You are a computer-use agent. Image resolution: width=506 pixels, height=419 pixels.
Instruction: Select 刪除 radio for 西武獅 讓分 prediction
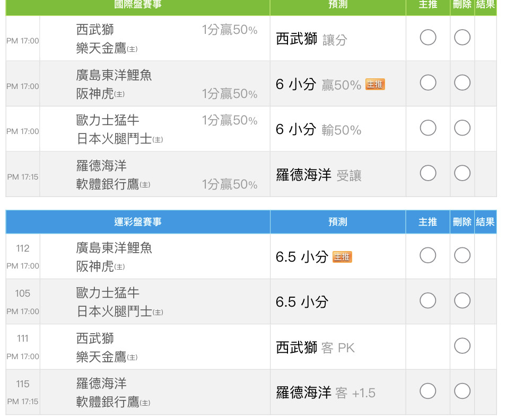click(462, 38)
